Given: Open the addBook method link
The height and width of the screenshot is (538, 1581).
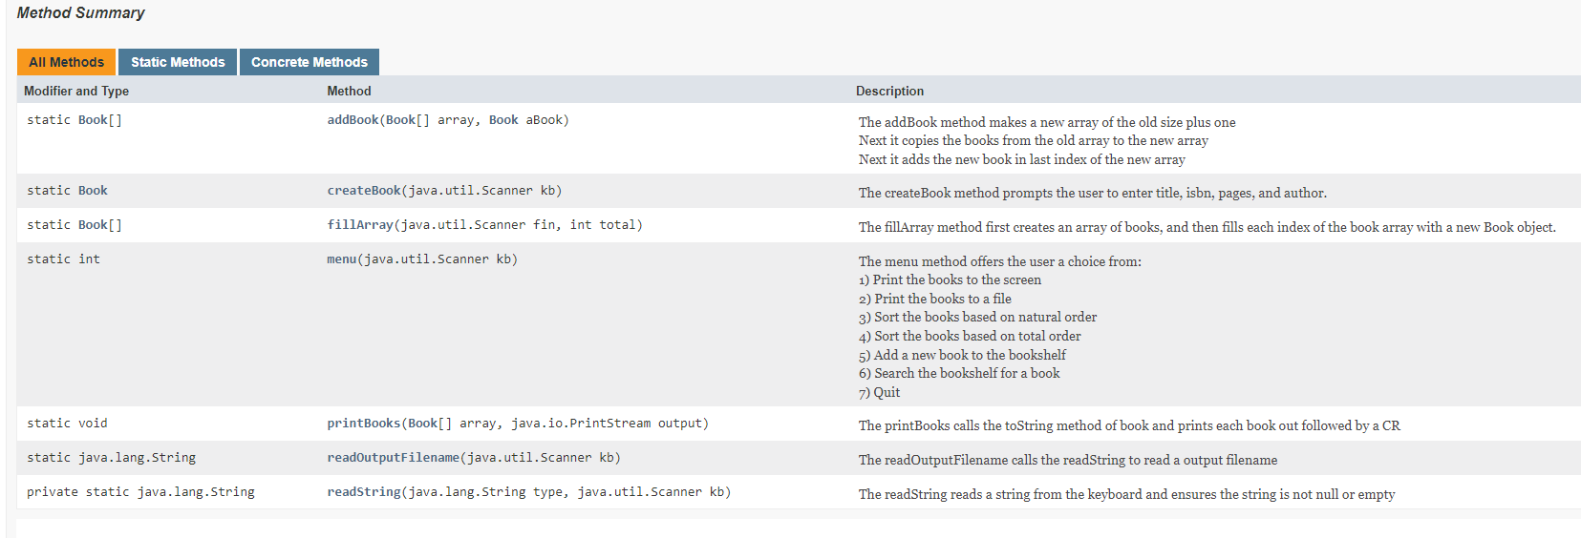Looking at the screenshot, I should tap(353, 120).
